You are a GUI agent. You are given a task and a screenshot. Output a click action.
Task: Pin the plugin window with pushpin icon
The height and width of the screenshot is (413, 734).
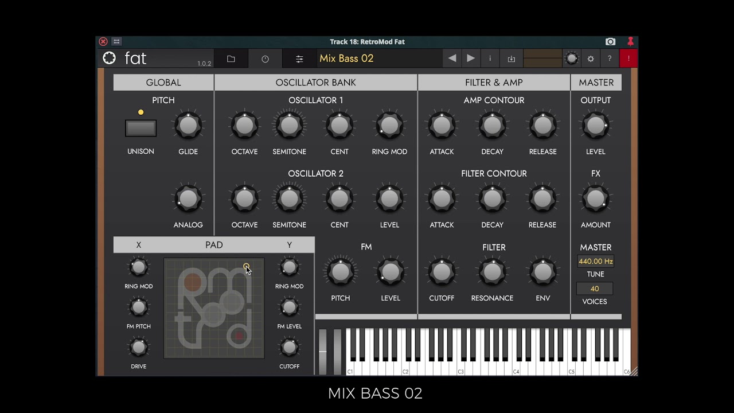pyautogui.click(x=630, y=41)
